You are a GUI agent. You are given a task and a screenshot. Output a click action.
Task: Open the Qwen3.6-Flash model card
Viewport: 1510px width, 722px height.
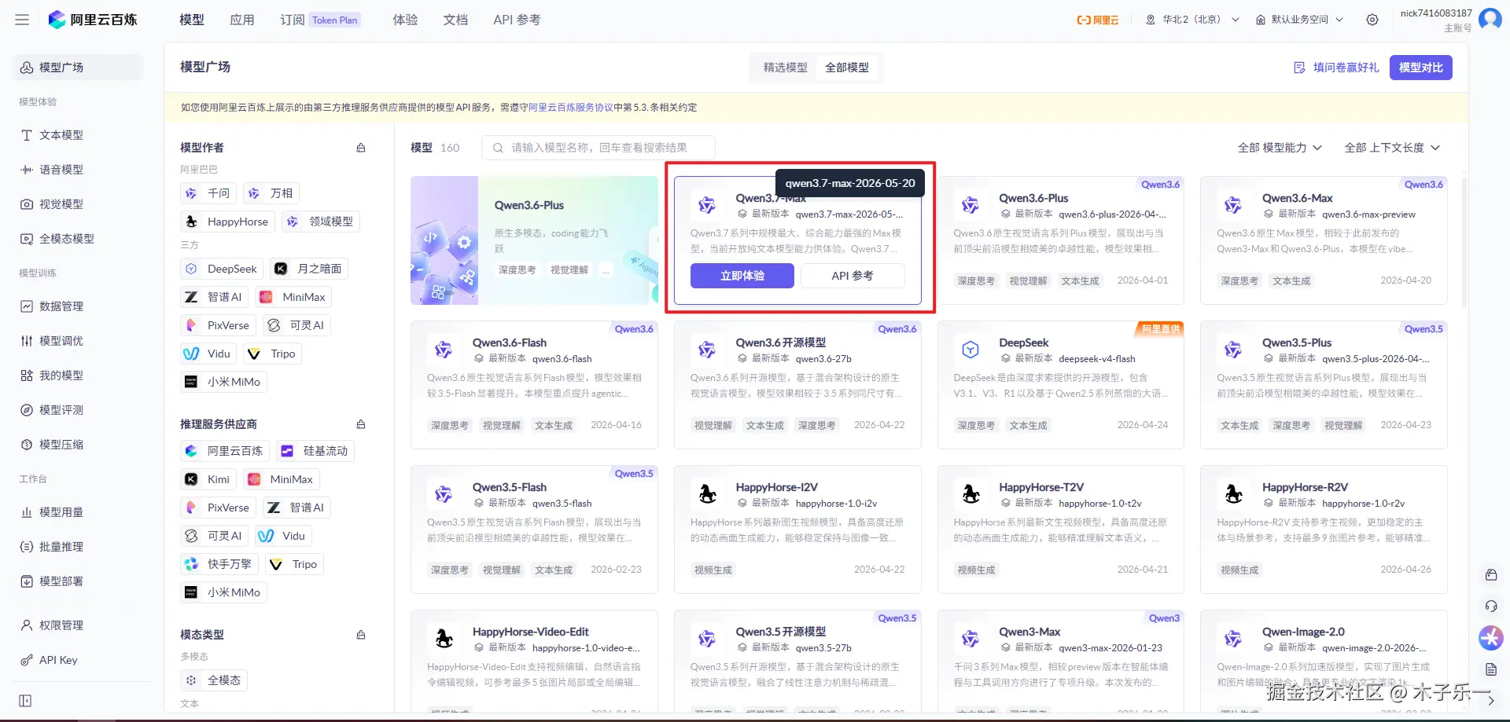534,385
